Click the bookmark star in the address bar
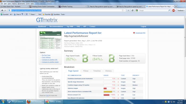Viewport: 186px width, 104px height. [123, 11]
